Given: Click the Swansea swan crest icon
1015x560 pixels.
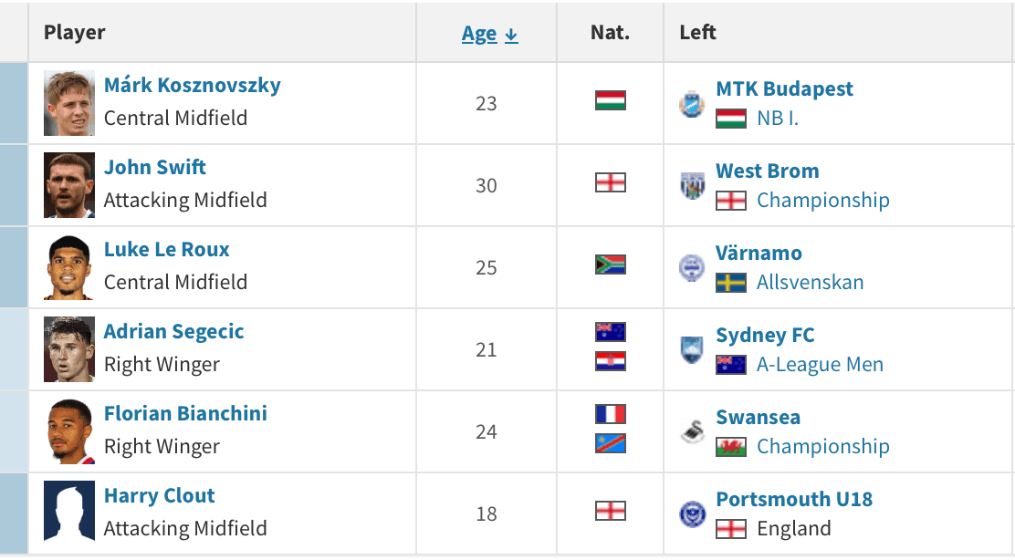Looking at the screenshot, I should click(x=692, y=431).
